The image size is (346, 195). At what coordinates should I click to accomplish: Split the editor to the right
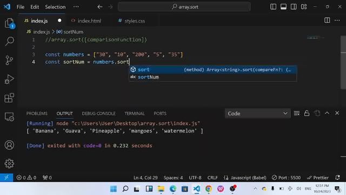tap(327, 21)
